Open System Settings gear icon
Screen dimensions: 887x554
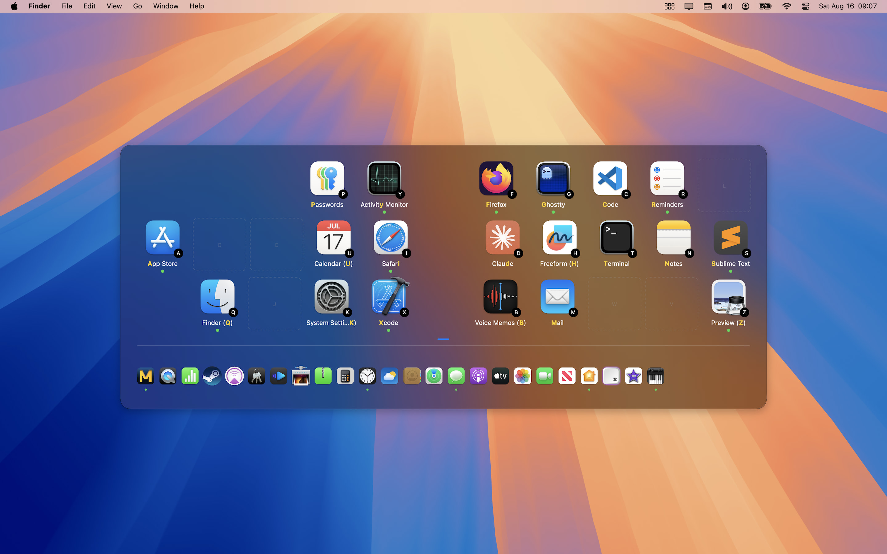[331, 296]
